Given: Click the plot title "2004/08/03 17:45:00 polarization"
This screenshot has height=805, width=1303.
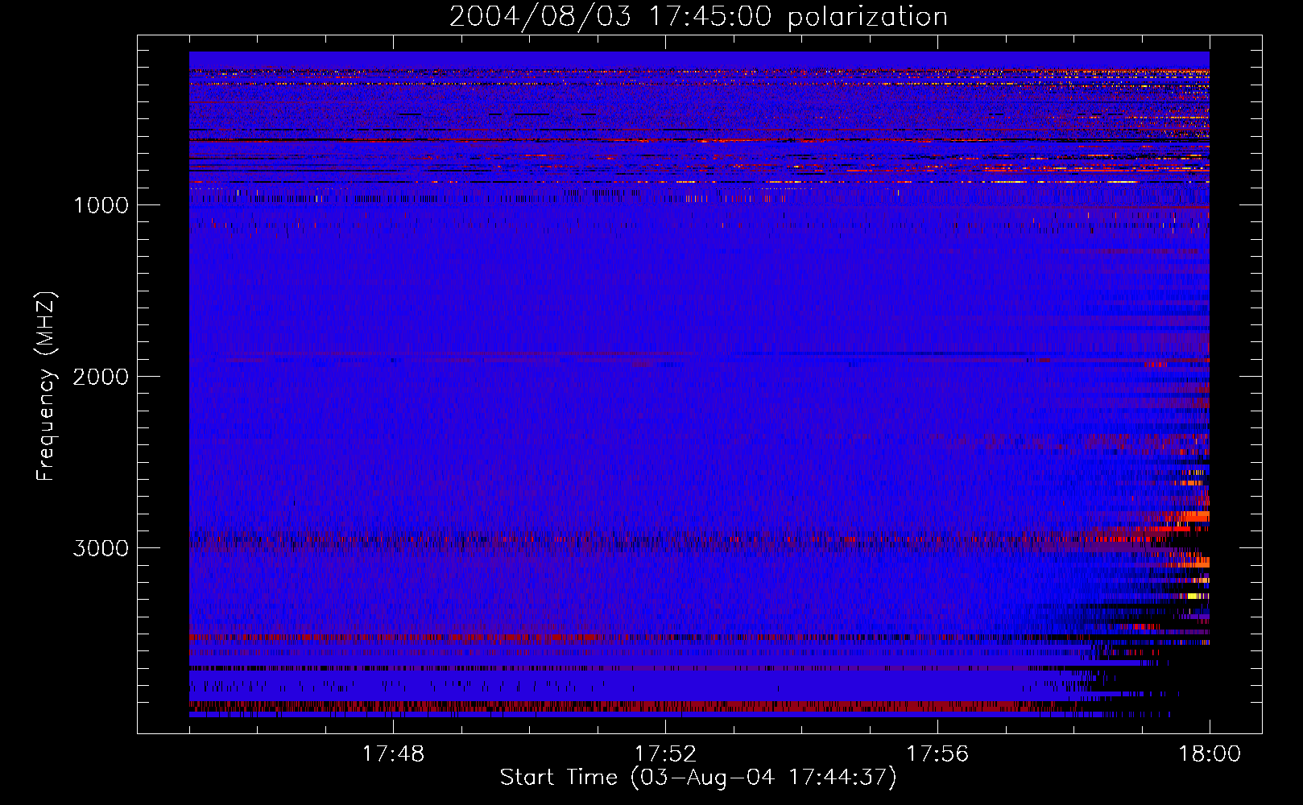Looking at the screenshot, I should [x=698, y=17].
